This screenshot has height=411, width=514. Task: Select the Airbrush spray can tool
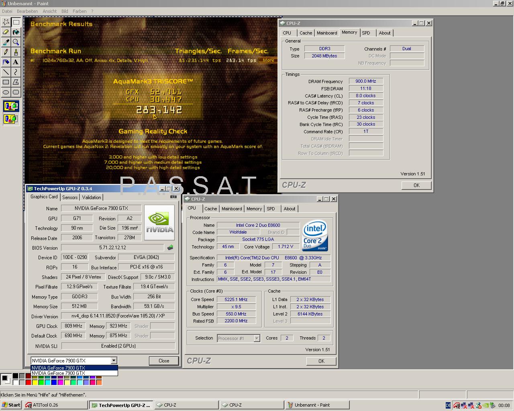[6, 62]
